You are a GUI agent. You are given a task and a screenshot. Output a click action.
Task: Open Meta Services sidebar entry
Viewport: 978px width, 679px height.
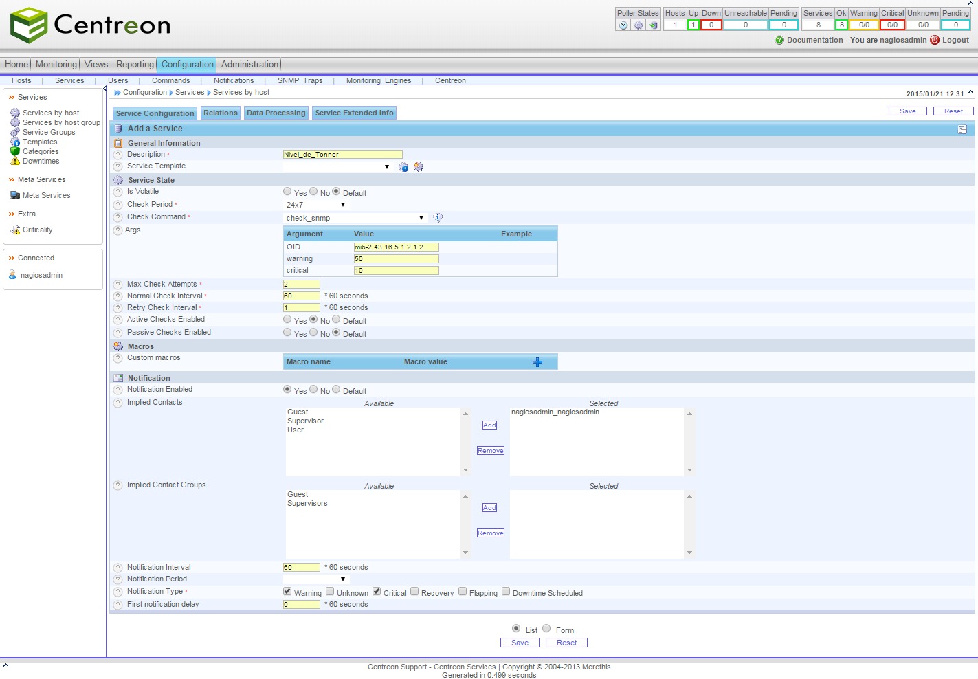(x=46, y=195)
